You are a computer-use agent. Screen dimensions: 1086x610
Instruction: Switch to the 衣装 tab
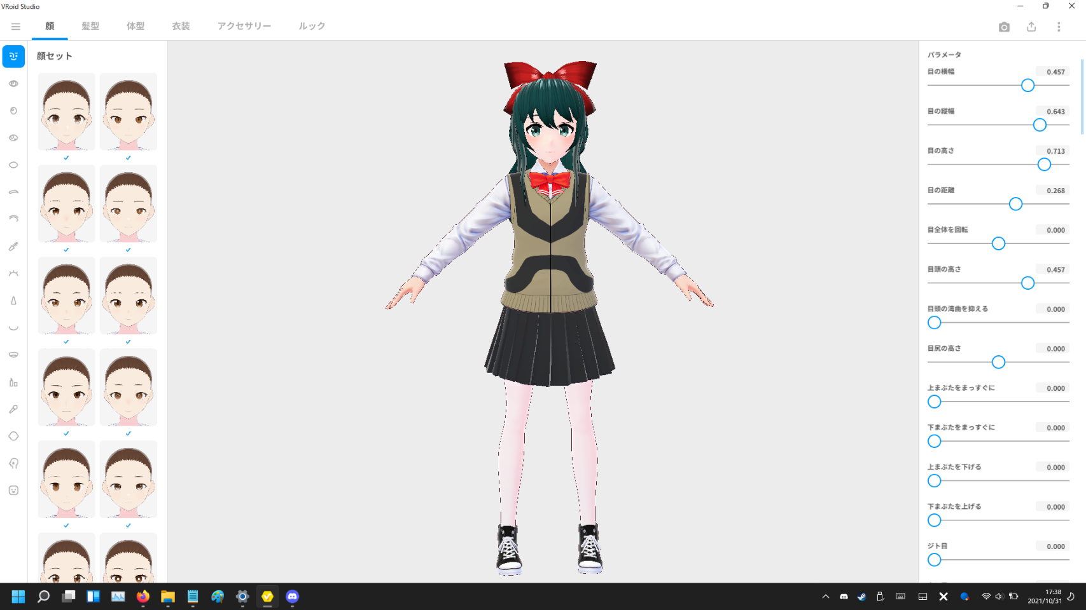tap(181, 26)
